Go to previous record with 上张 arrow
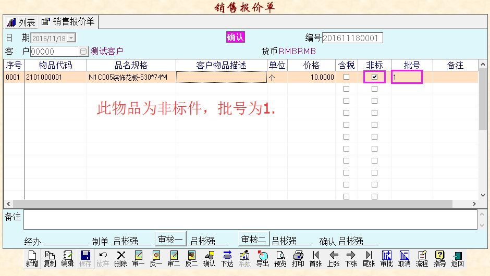Screen dimensions: 490x276 (334, 258)
